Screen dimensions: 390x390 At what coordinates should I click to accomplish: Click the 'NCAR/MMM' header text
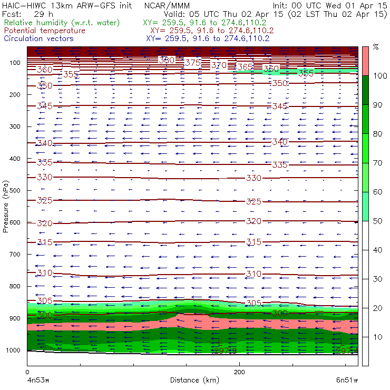[167, 6]
